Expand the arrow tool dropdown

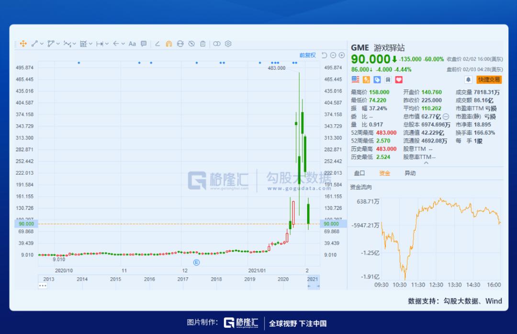point(123,44)
